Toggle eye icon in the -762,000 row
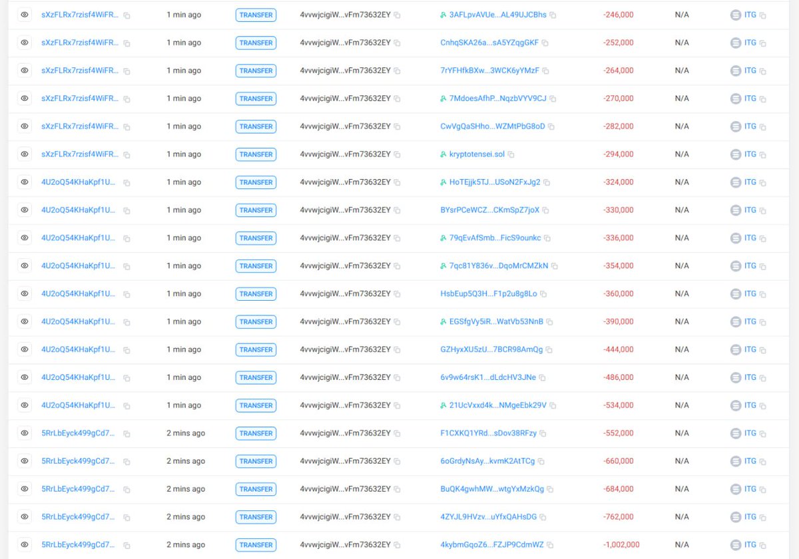Screen dimensions: 799x559 (x=25, y=517)
